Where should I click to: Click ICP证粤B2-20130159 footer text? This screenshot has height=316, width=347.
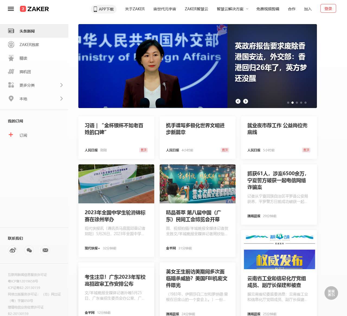click(24, 288)
